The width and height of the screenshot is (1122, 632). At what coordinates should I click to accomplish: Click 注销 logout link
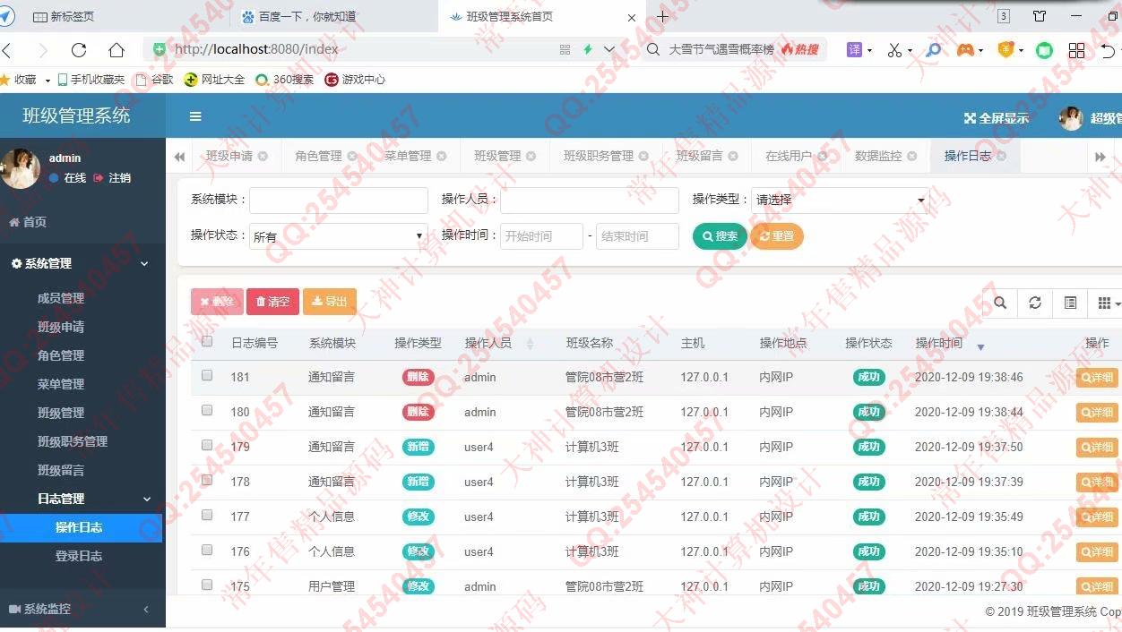[112, 178]
